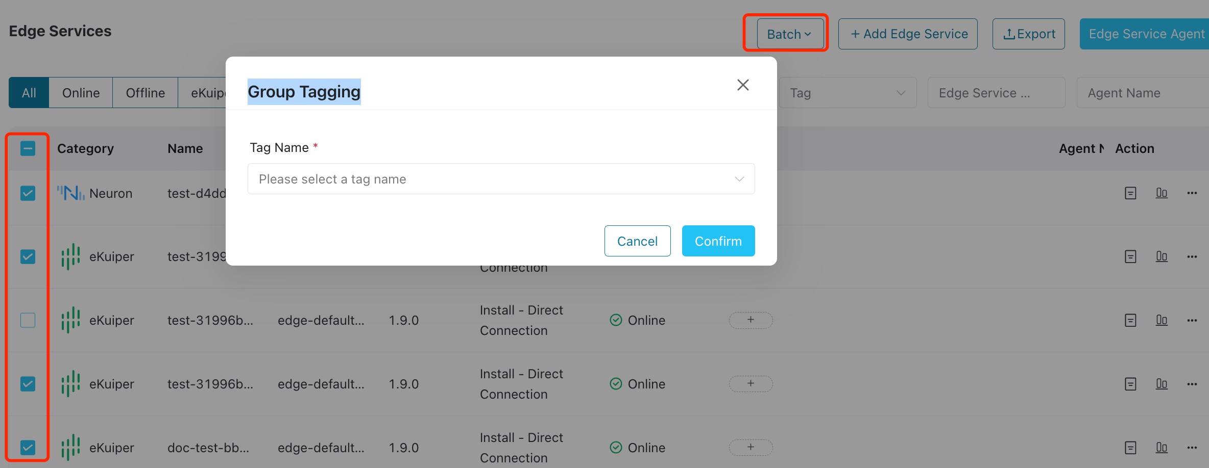This screenshot has height=468, width=1209.
Task: Open monitoring chart icon for Neuron row
Action: [x=1162, y=193]
